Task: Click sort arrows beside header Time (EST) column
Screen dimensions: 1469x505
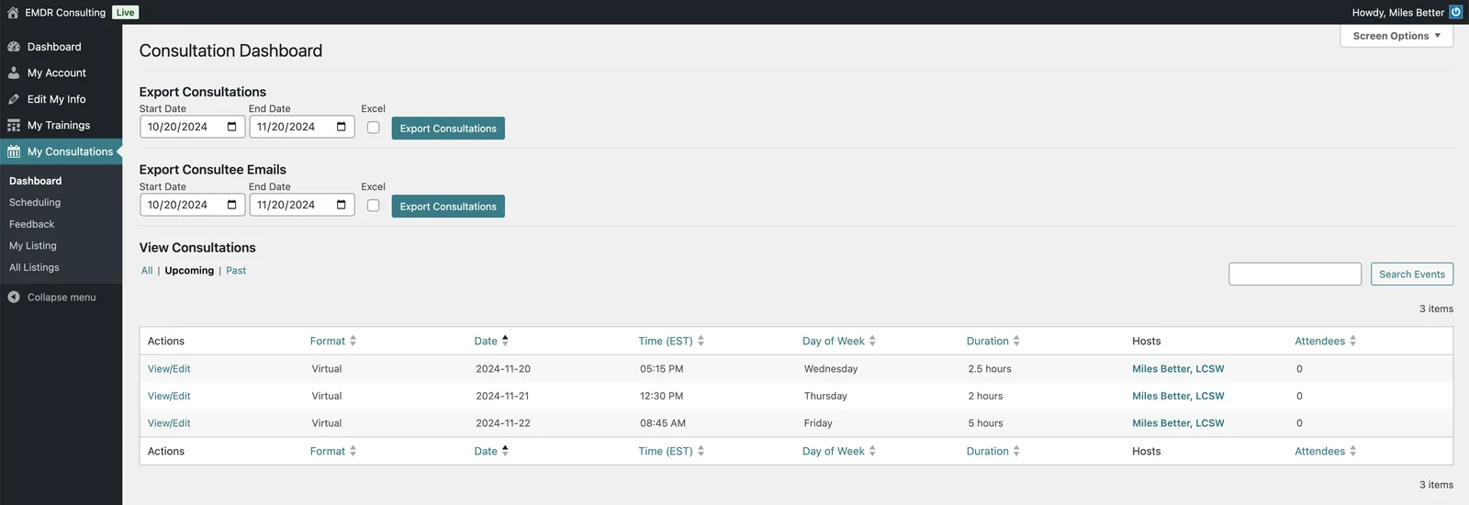Action: coord(701,341)
